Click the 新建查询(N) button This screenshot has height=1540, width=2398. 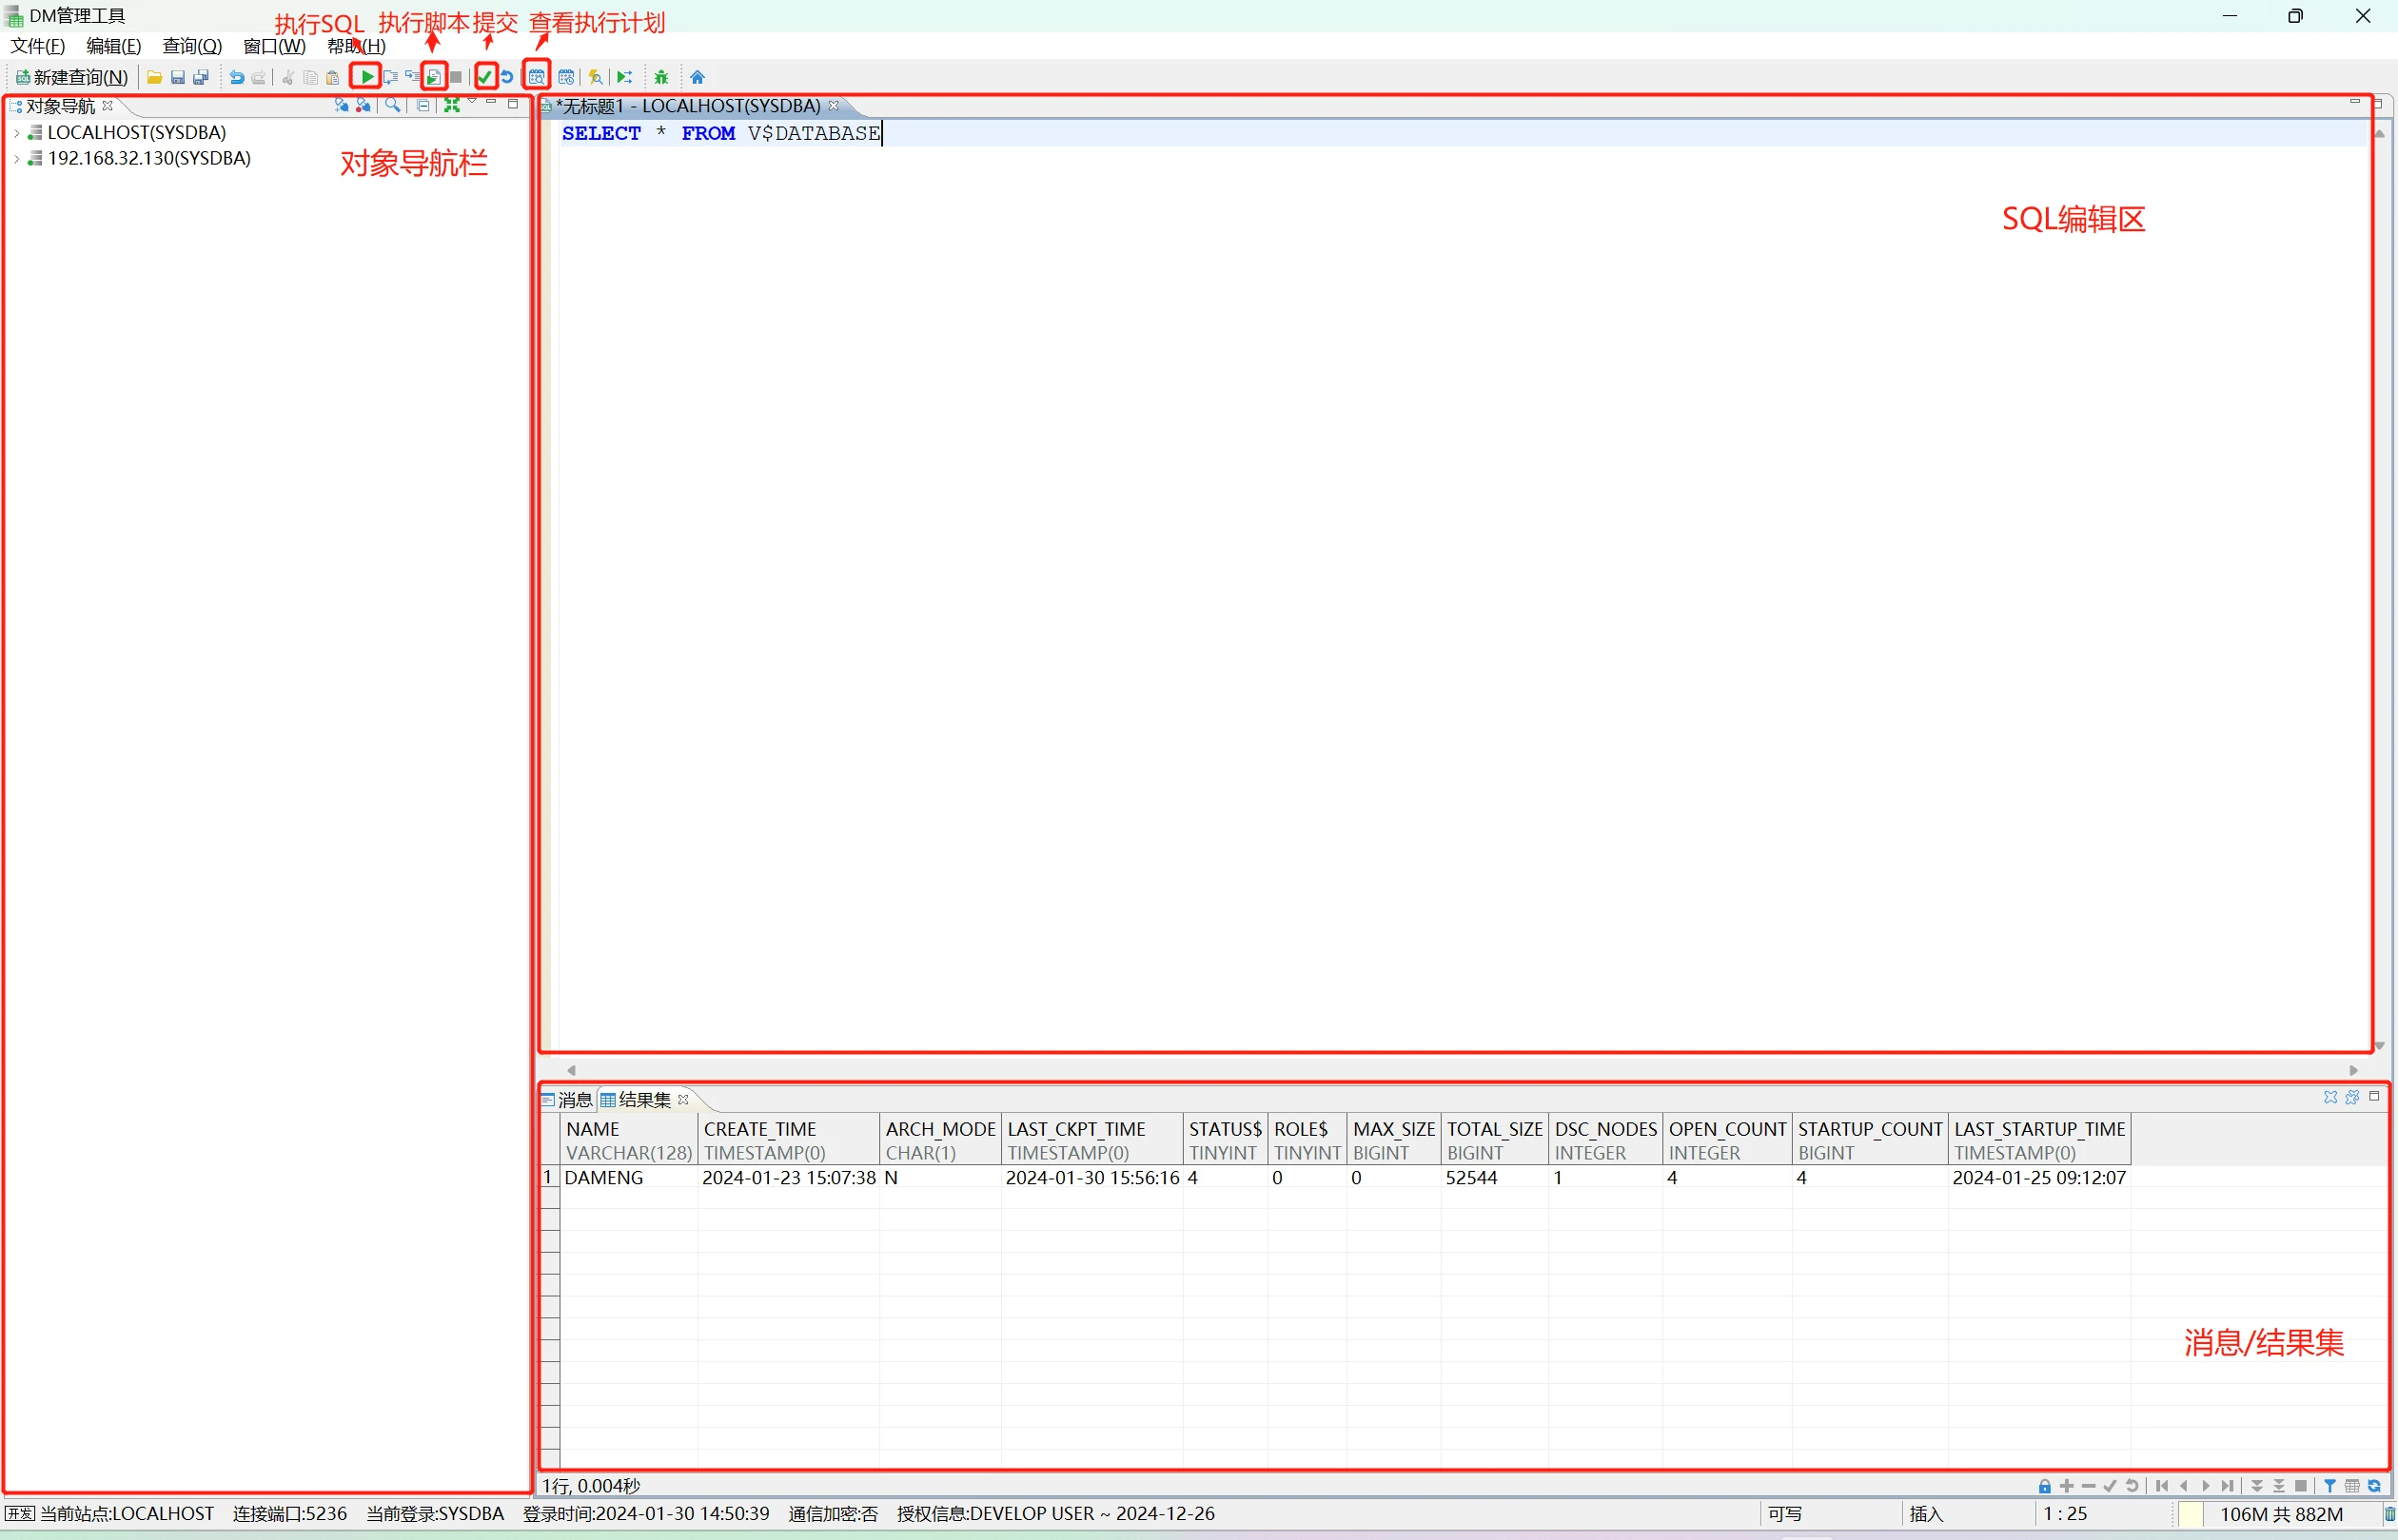(x=71, y=77)
